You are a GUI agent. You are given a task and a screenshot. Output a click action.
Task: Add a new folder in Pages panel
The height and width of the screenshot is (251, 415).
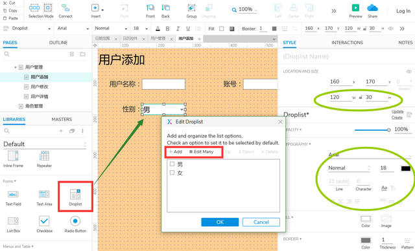click(x=82, y=54)
